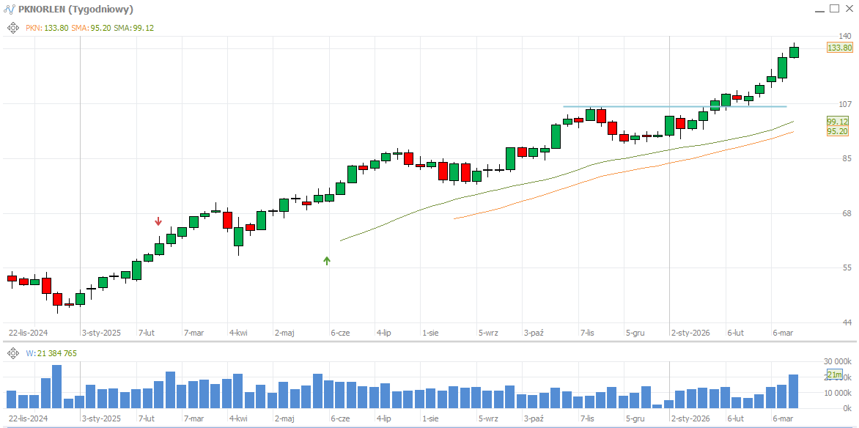Click the 10 000k volume axis label

tap(837, 393)
